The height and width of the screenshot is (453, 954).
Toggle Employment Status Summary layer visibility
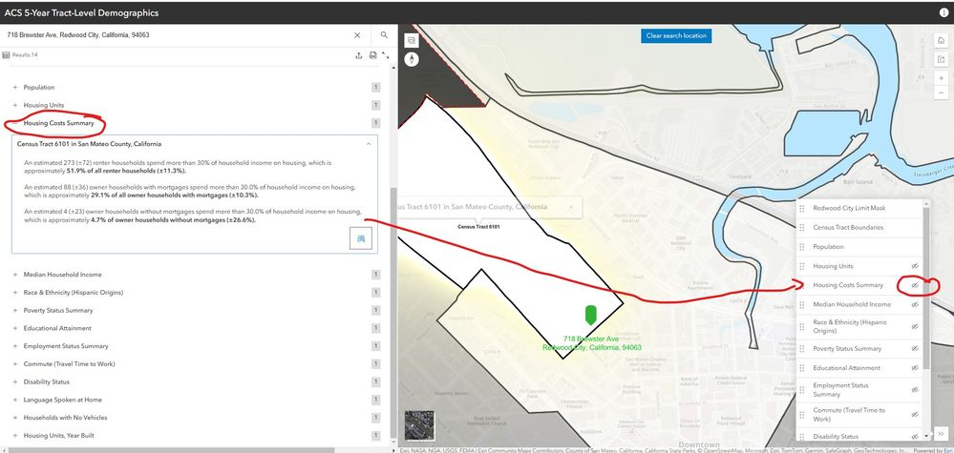(x=915, y=390)
